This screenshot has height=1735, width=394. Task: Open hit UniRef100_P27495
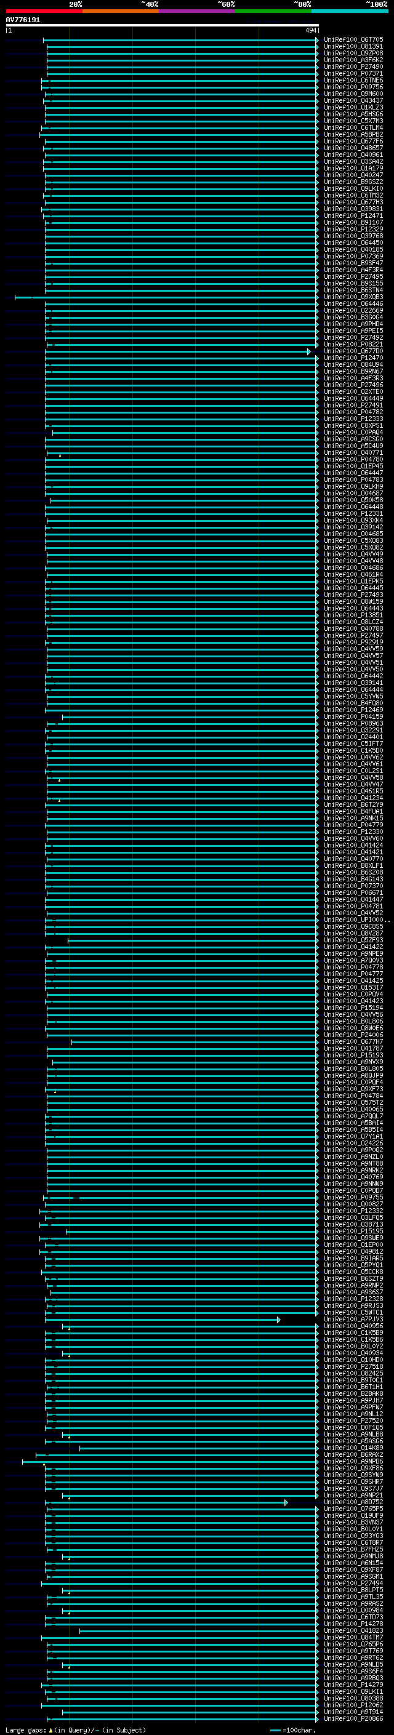pos(353,277)
